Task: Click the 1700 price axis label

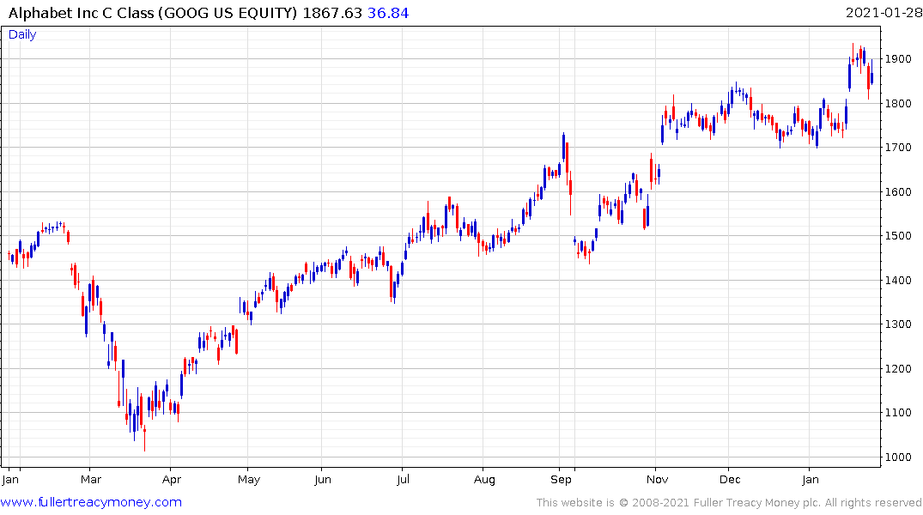Action: 898,147
